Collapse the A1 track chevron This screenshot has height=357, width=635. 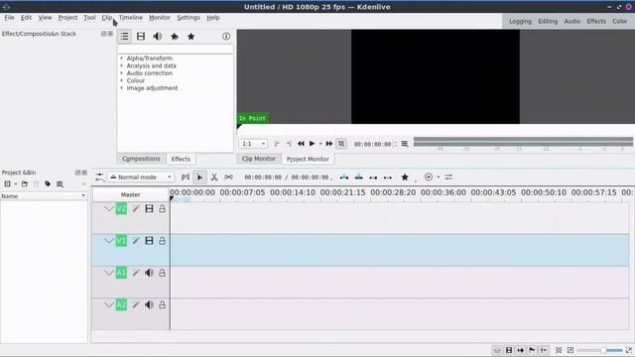108,273
